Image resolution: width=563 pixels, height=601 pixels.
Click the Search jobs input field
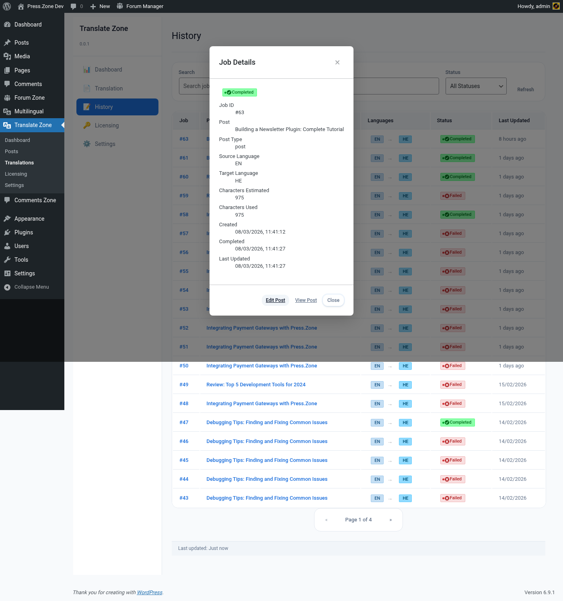coord(309,86)
